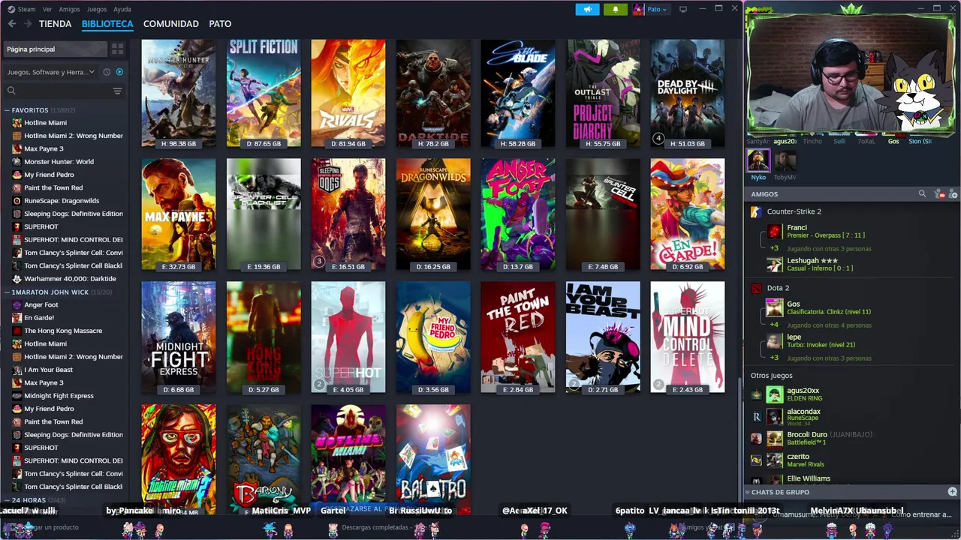Collapse the 1MARATON JOHN WICK collection
Image resolution: width=961 pixels, height=540 pixels.
(x=7, y=292)
